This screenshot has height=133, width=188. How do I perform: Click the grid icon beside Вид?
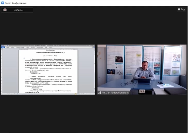pos(179,9)
